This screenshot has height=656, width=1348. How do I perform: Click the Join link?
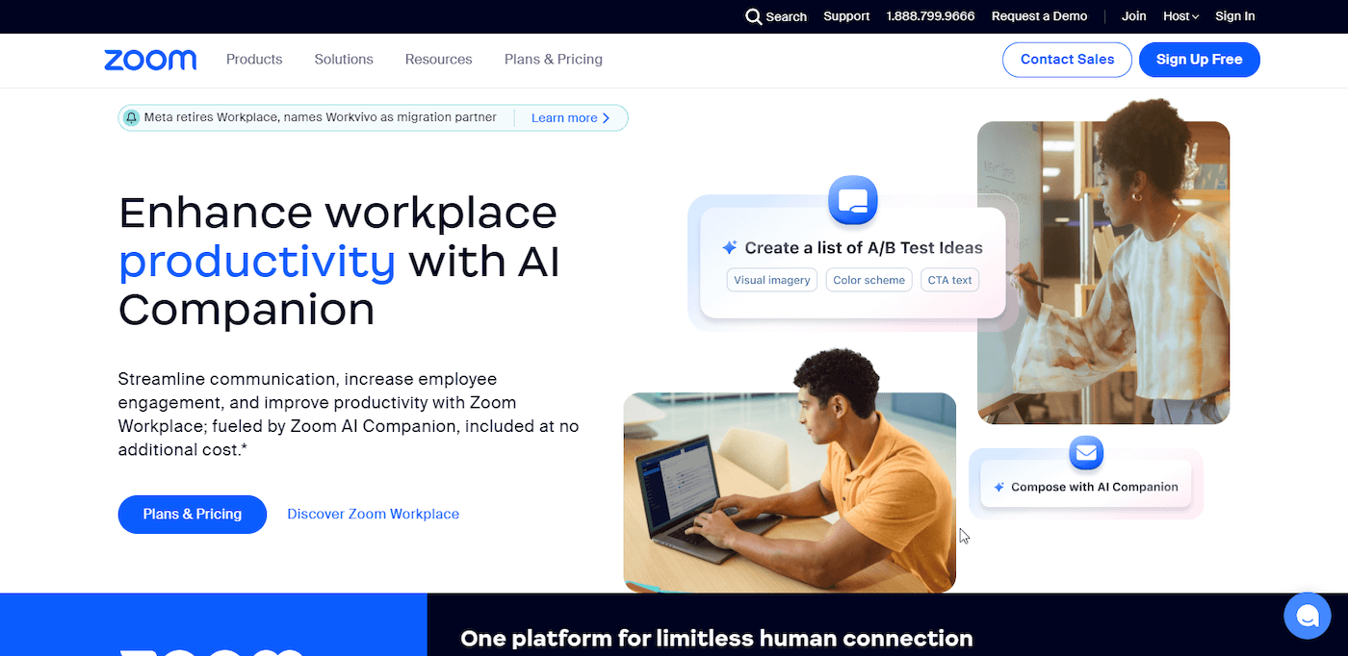1134,16
